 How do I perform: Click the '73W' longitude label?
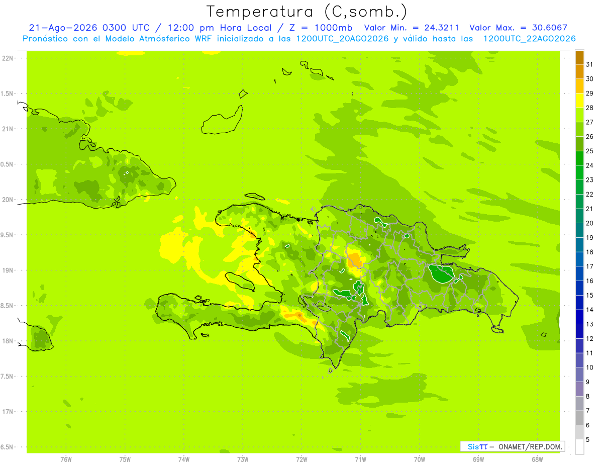[x=243, y=459]
